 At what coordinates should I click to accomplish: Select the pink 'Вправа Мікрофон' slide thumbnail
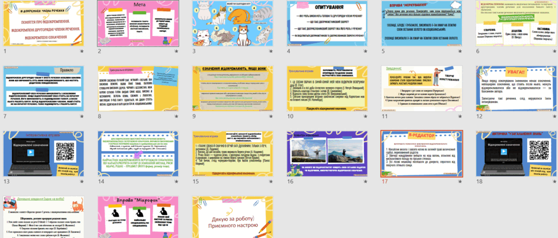coord(138,217)
